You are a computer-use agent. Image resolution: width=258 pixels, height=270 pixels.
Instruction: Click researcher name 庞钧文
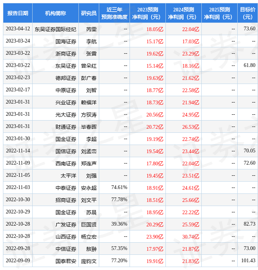pos(89,261)
